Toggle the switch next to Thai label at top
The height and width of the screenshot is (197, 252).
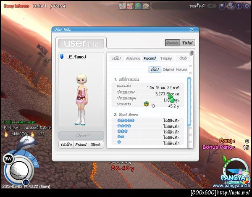[x=212, y=6]
